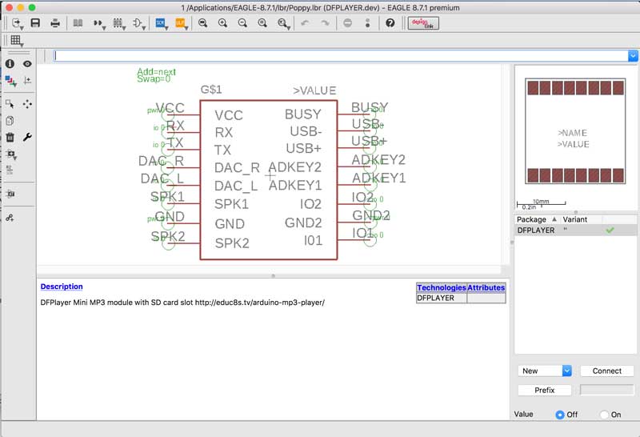640x437 pixels.
Task: Click the DFPLAYER technology table cell
Action: coord(442,299)
